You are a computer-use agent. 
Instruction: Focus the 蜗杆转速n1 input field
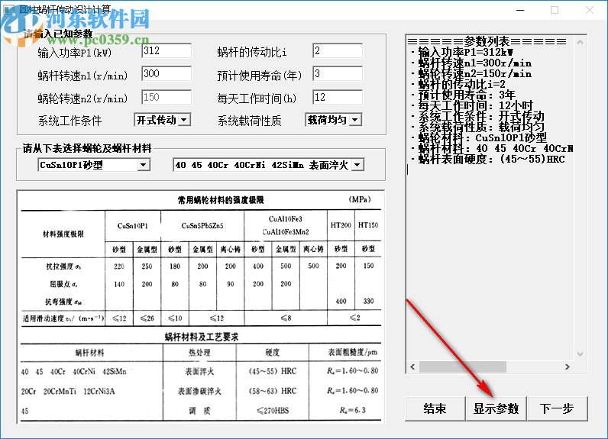point(167,73)
